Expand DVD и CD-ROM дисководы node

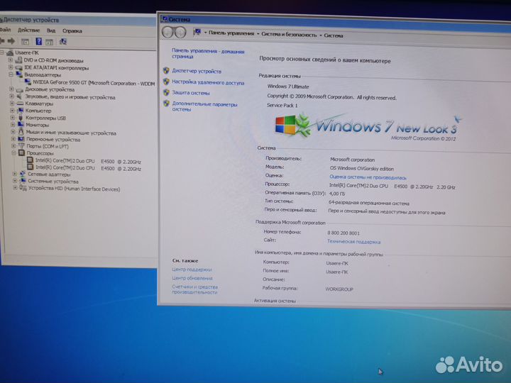point(11,60)
